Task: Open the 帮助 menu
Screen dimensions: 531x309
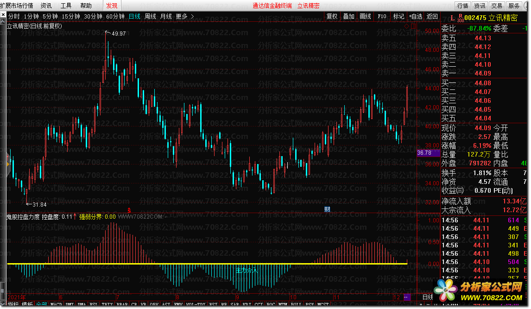Action: [x=86, y=6]
